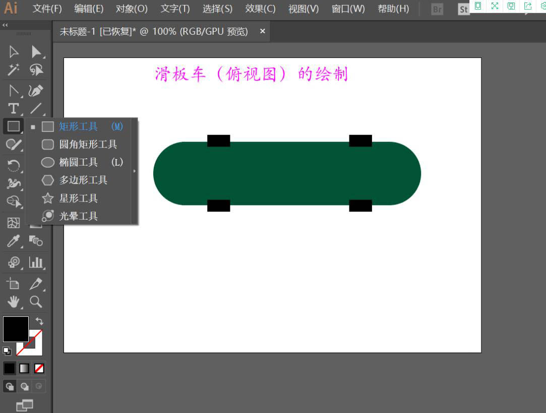The image size is (546, 413).
Task: Choose 椭圆工具 from flyout
Action: click(x=83, y=162)
